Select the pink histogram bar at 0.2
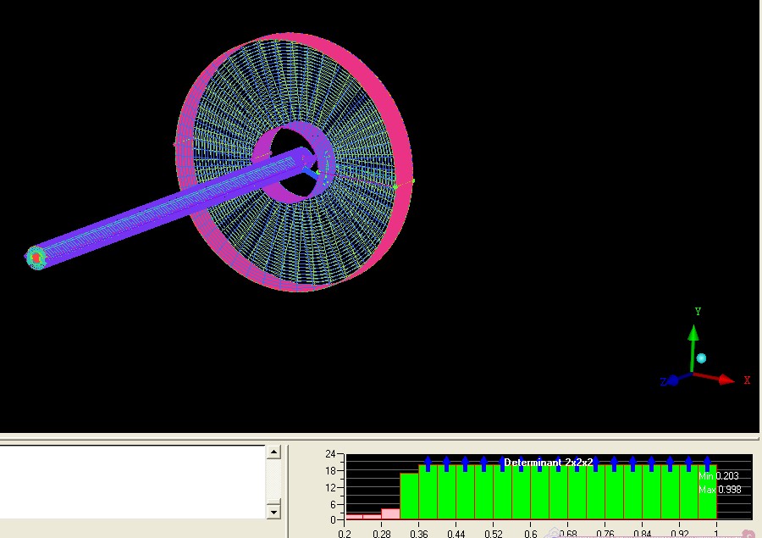The height and width of the screenshot is (538, 762). click(354, 516)
